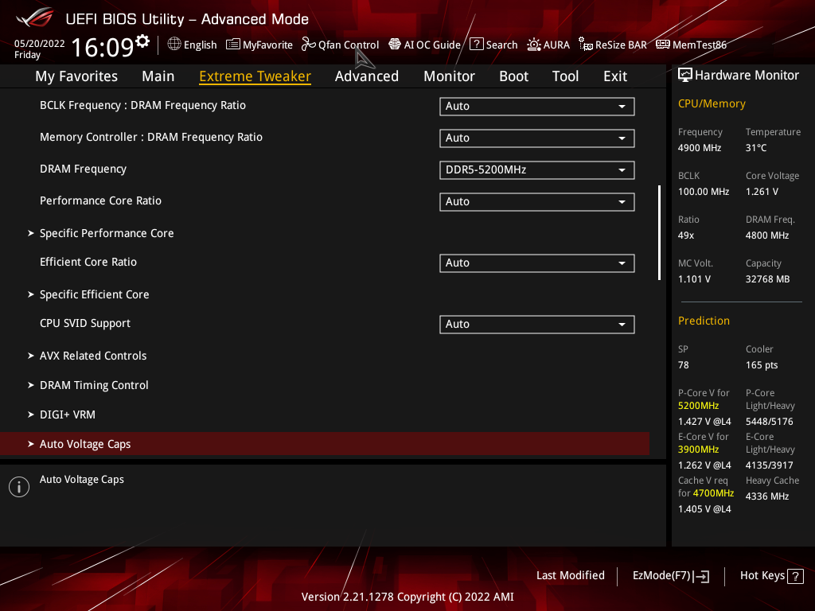Click the vertical scrollbar of the settings list
The image size is (815, 611).
click(x=660, y=232)
